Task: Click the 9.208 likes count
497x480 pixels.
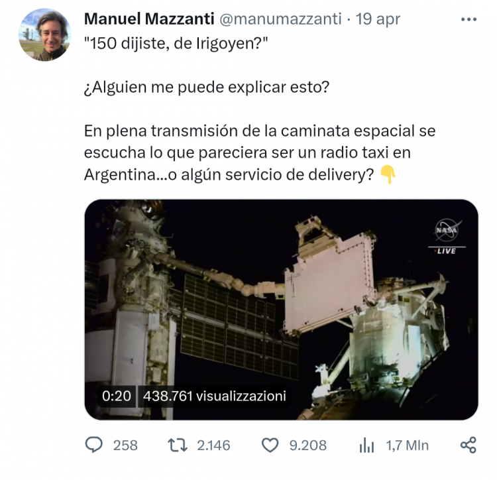Action: (x=307, y=445)
